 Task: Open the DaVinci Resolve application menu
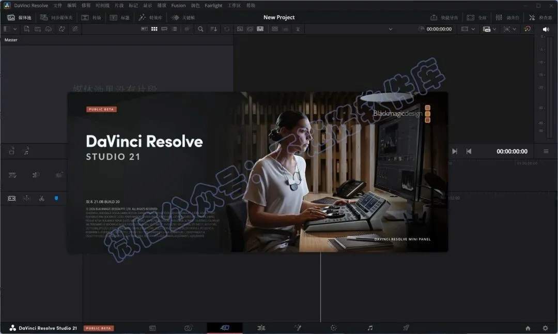coord(31,5)
